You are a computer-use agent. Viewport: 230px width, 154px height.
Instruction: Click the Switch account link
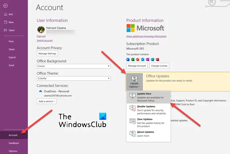[45, 40]
